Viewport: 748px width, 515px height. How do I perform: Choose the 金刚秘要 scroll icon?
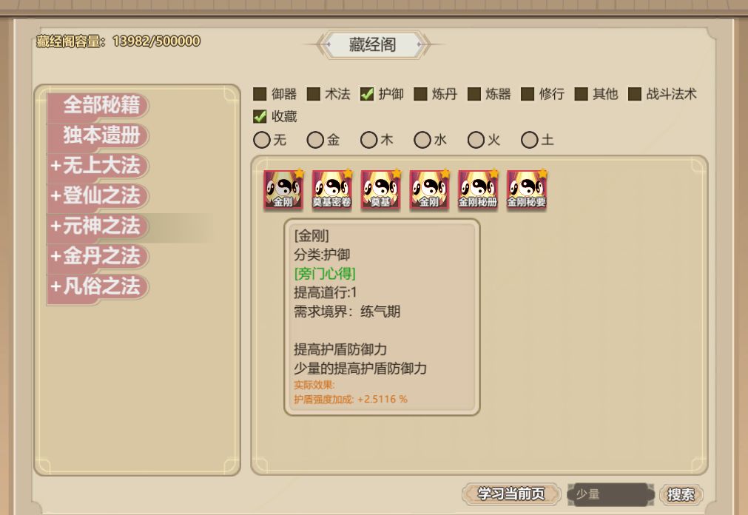click(527, 190)
